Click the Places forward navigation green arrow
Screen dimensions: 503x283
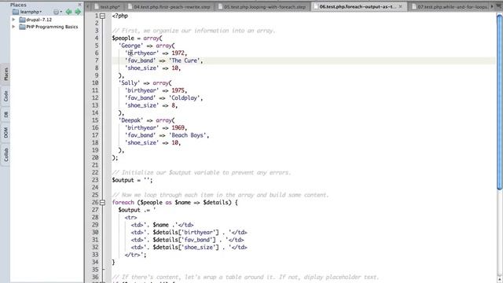point(78,12)
